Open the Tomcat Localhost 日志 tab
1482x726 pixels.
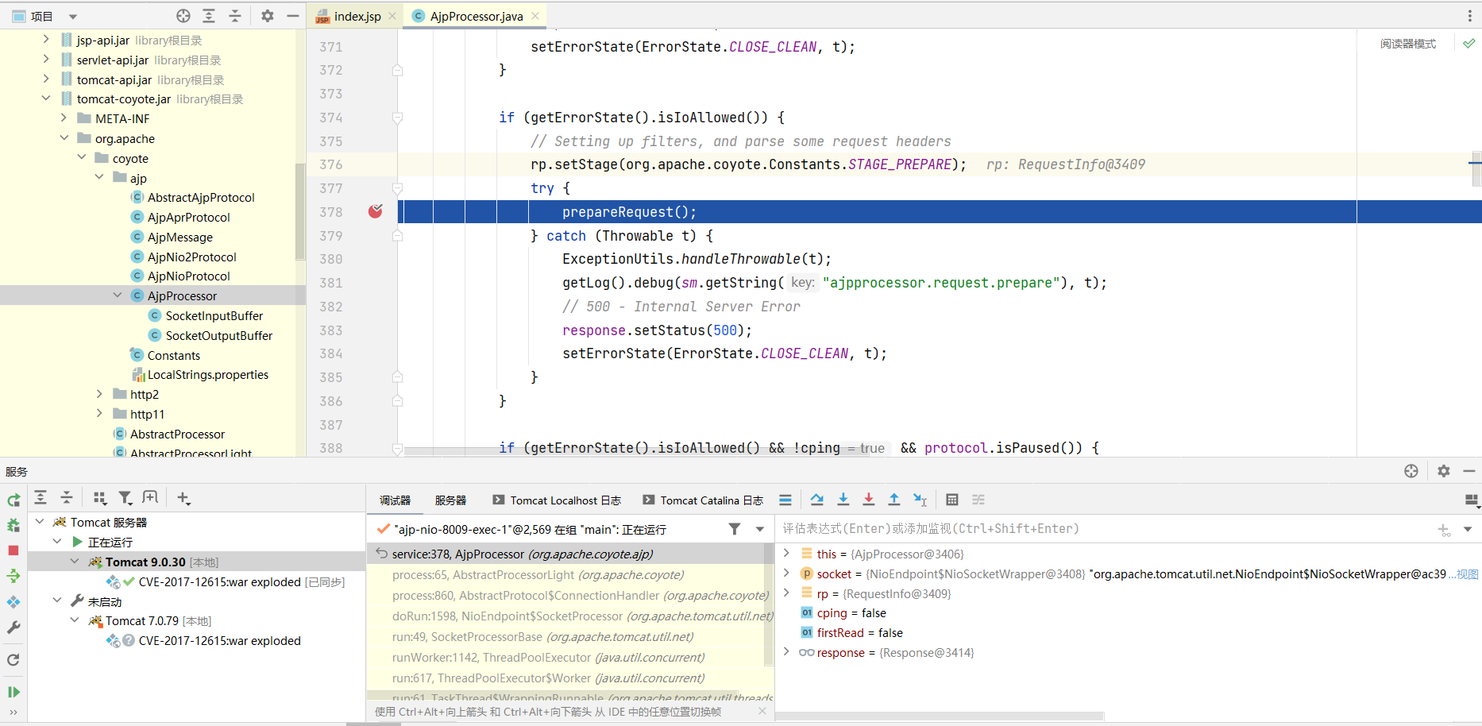(557, 500)
